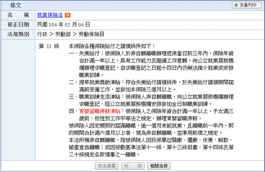Click the 判例 button
Viewport: 265px width, 172px height.
pyautogui.click(x=132, y=166)
